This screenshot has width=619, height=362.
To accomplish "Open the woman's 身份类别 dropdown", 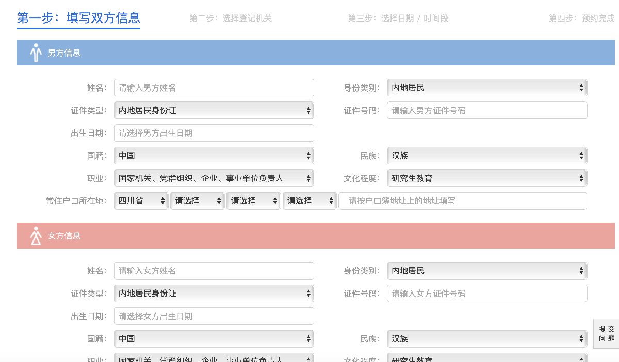I will tap(486, 270).
